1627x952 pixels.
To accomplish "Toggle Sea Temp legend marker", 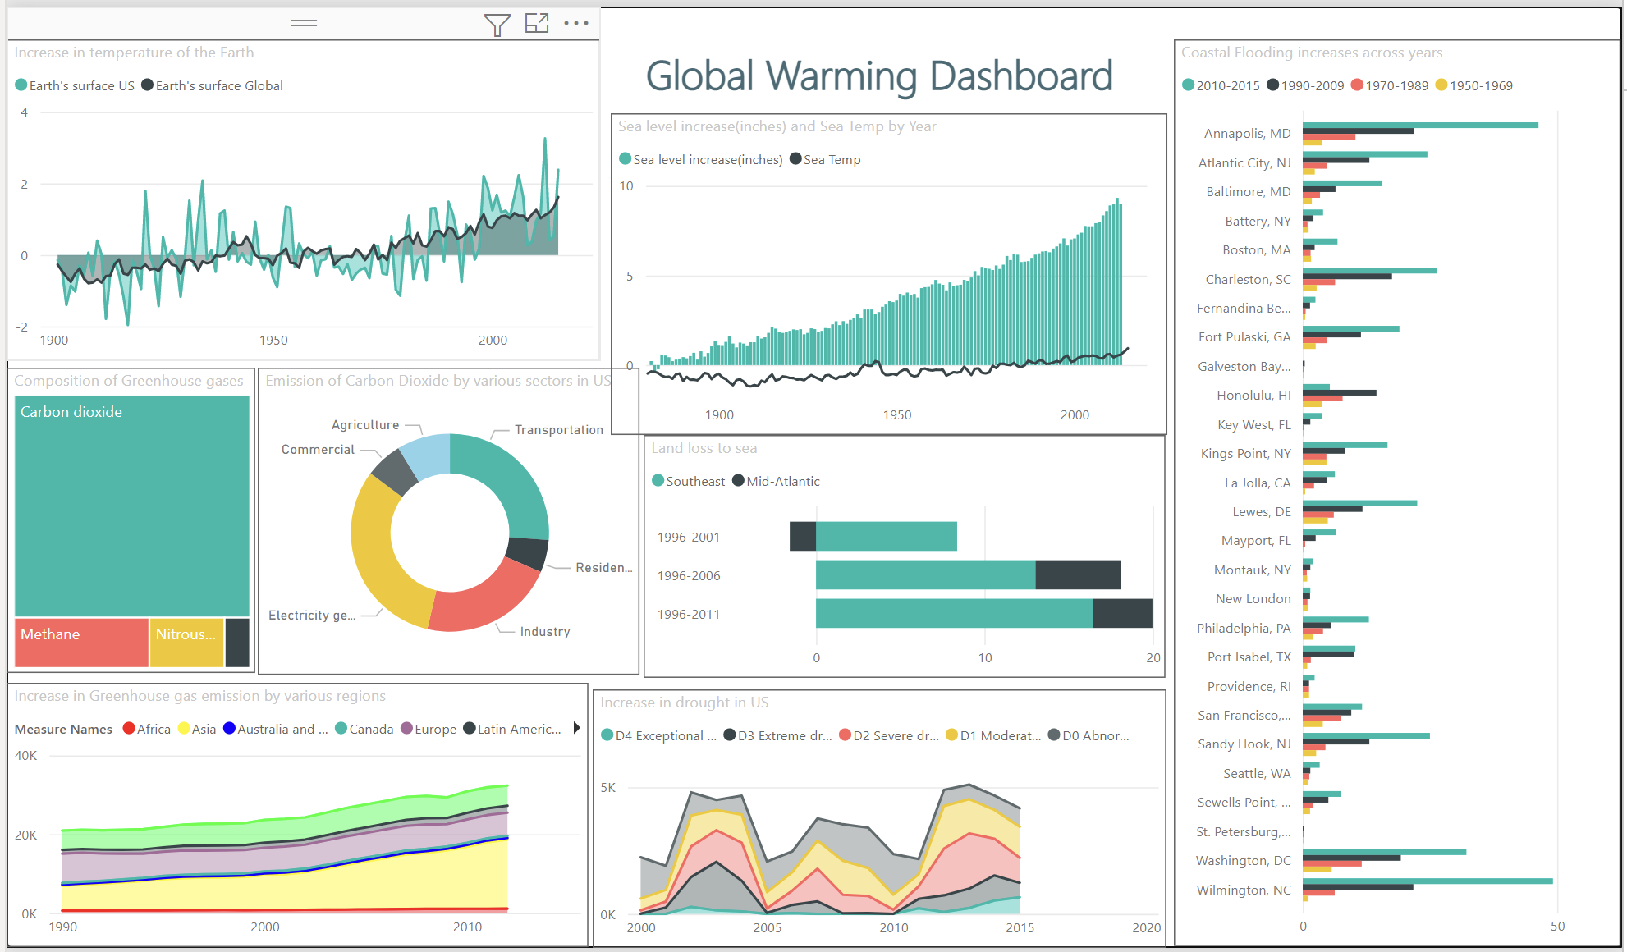I will pyautogui.click(x=795, y=159).
